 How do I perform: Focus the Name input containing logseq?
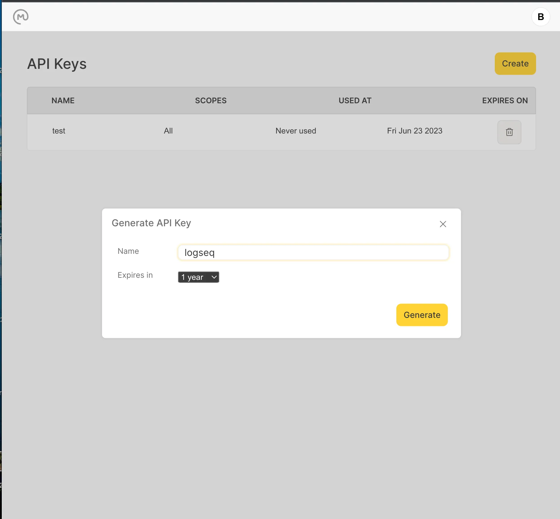point(313,253)
